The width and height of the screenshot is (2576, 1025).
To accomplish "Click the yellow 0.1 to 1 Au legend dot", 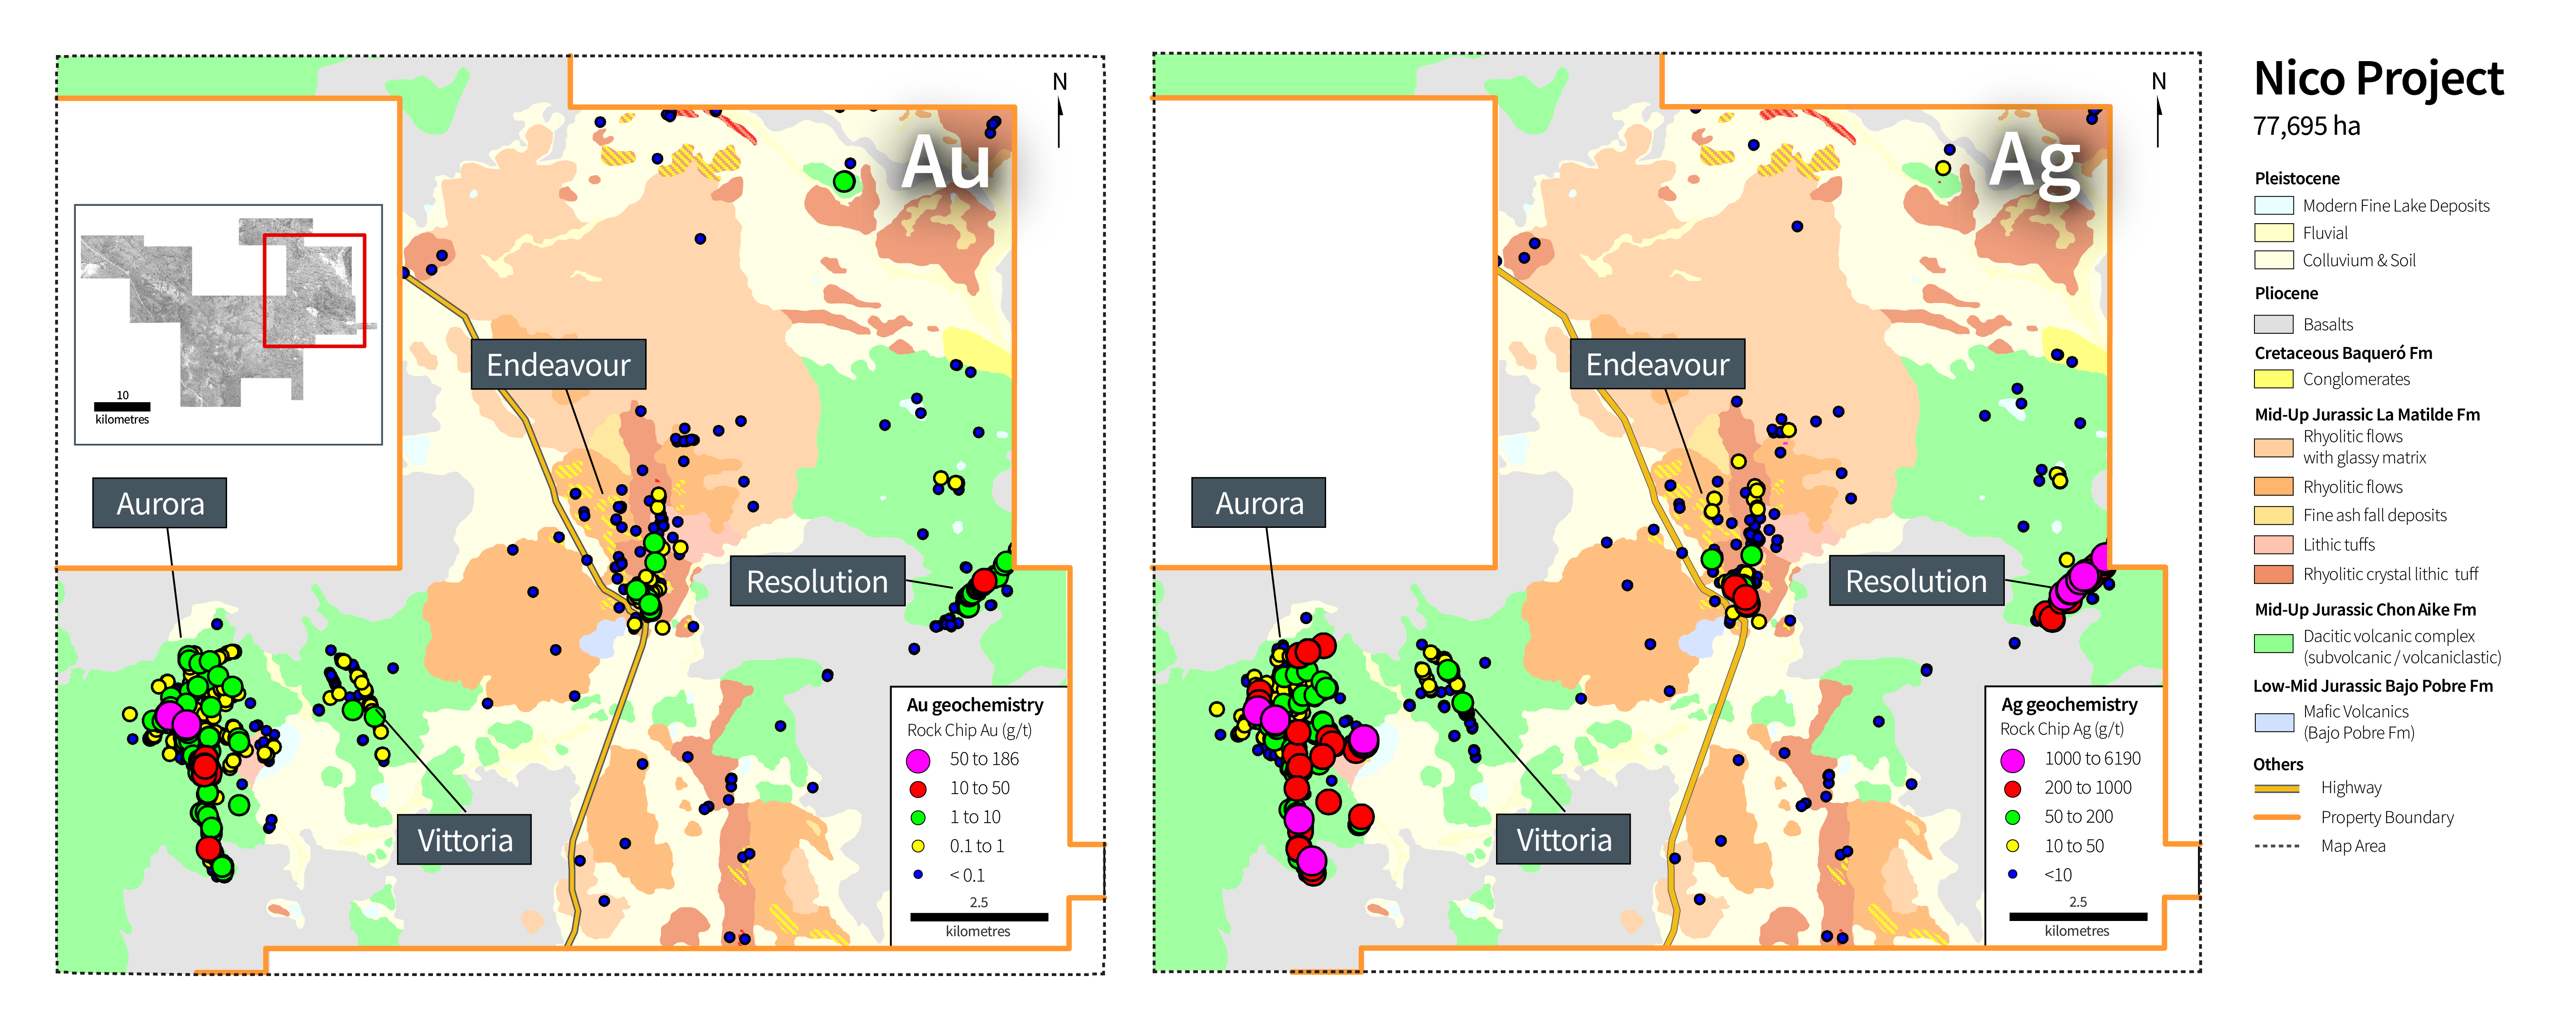I will coord(918,846).
